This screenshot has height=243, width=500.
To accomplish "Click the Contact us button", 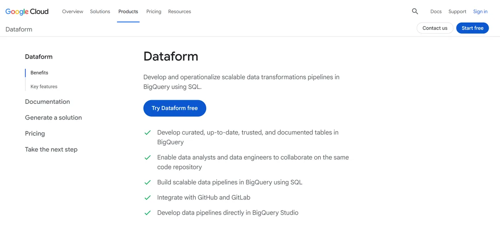I will point(435,28).
